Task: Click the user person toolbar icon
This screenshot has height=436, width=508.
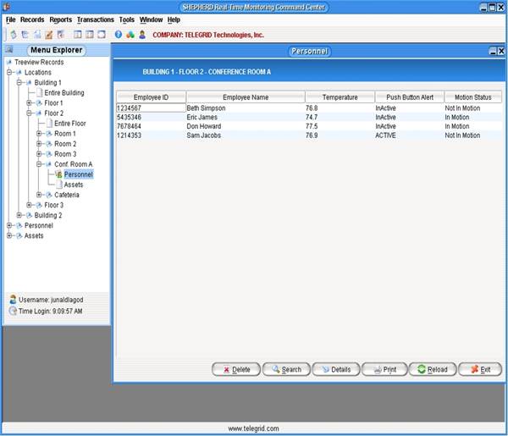Action: [142, 35]
